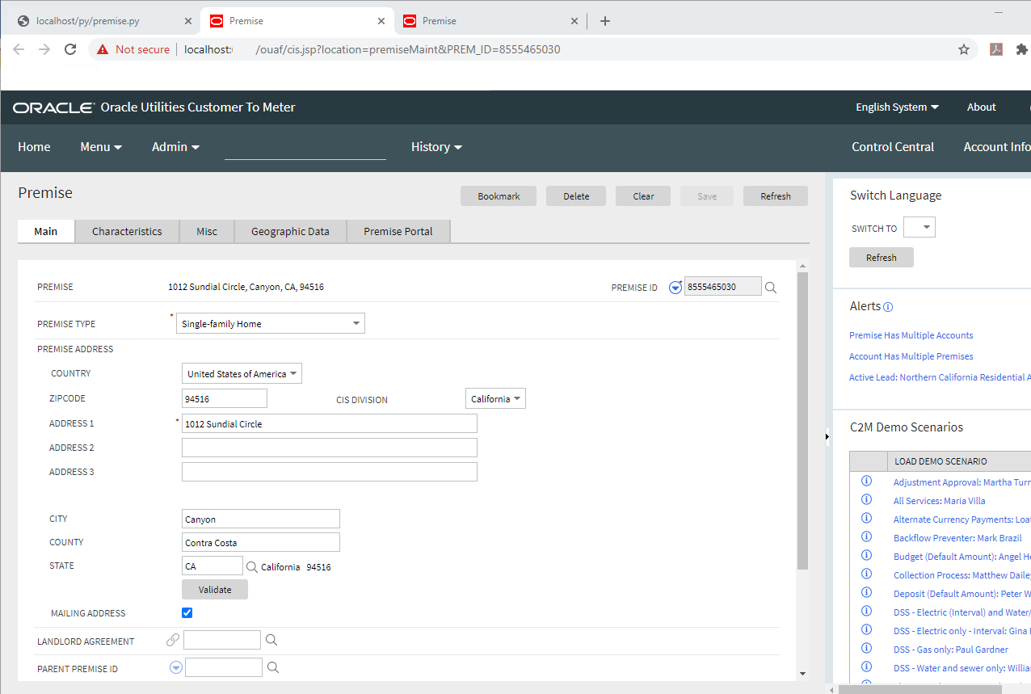Click the Not secure site warning icon
The width and height of the screenshot is (1031, 694).
[103, 49]
